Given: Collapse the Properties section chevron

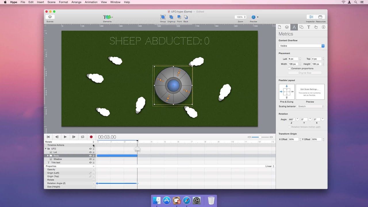Looking at the screenshot, I should [93, 166].
